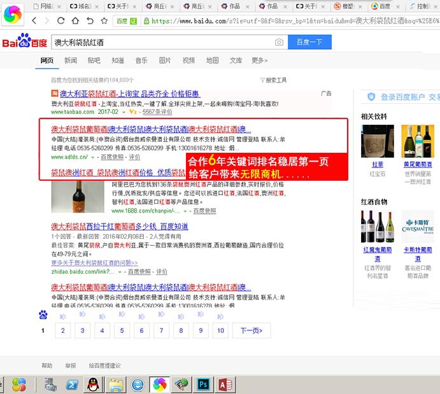440x394 pixels.
Task: Click the 百度一下 search button
Action: tap(309, 42)
